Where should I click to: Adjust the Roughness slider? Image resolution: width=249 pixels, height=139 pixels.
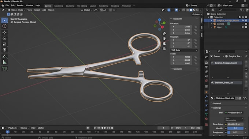[x=235, y=132]
